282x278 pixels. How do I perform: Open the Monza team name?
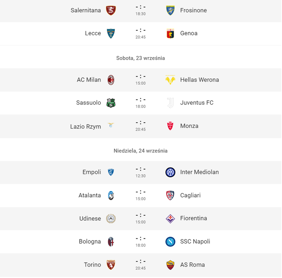[x=189, y=126]
